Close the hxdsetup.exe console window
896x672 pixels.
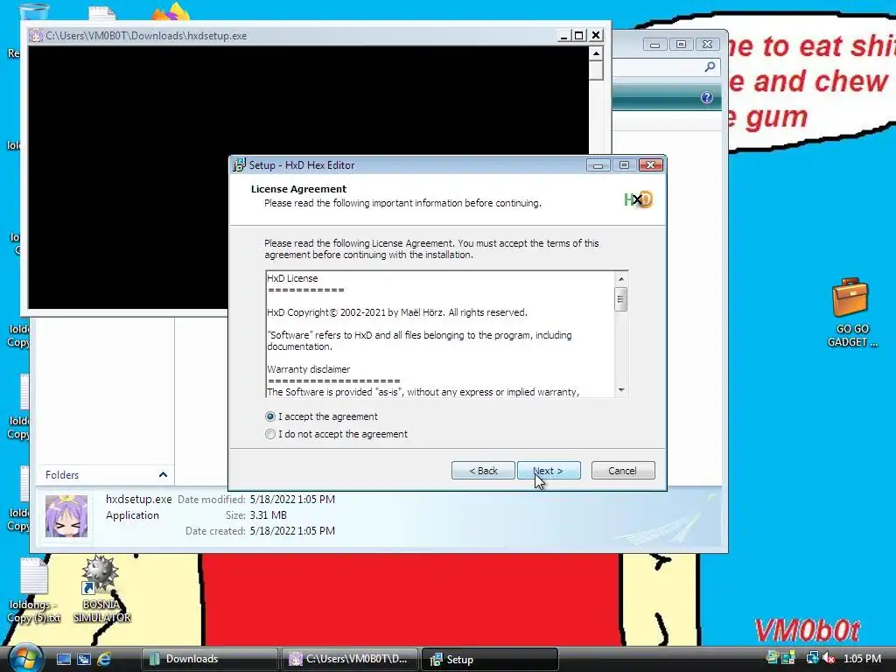(x=596, y=35)
